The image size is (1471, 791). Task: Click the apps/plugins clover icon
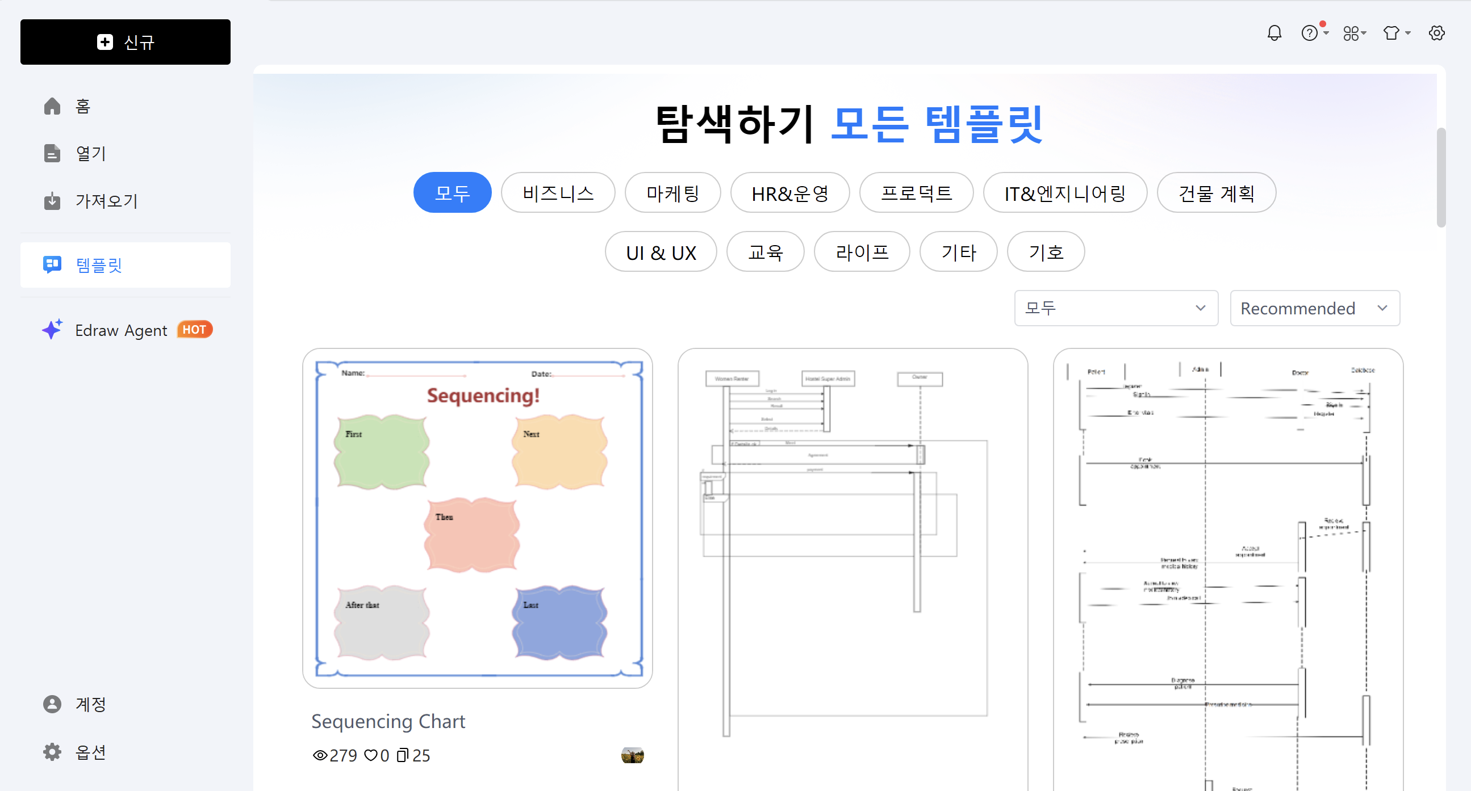click(1351, 32)
